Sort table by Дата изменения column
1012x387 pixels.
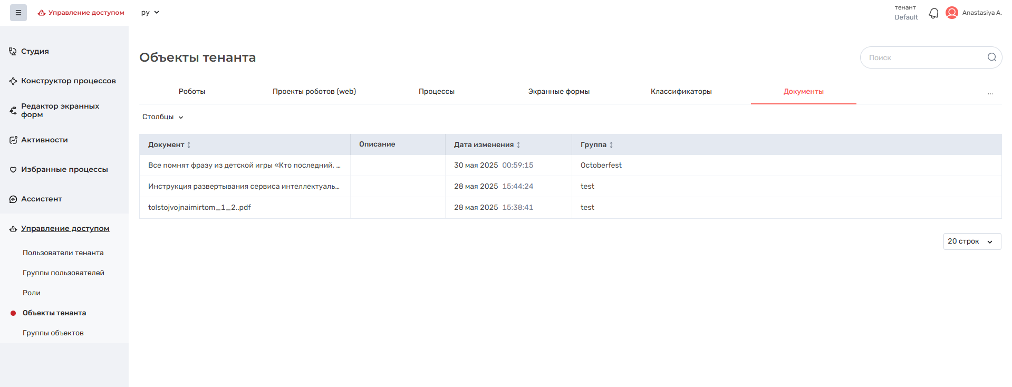click(x=518, y=144)
